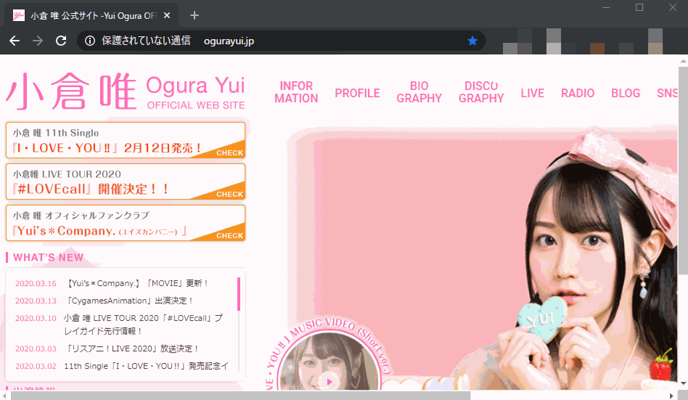Click the 2020.03.13 news date
Image resolution: width=688 pixels, height=400 pixels.
[36, 301]
